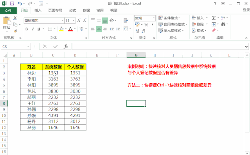
Task: Click the AutoSum sigma icon
Action: (x=214, y=18)
